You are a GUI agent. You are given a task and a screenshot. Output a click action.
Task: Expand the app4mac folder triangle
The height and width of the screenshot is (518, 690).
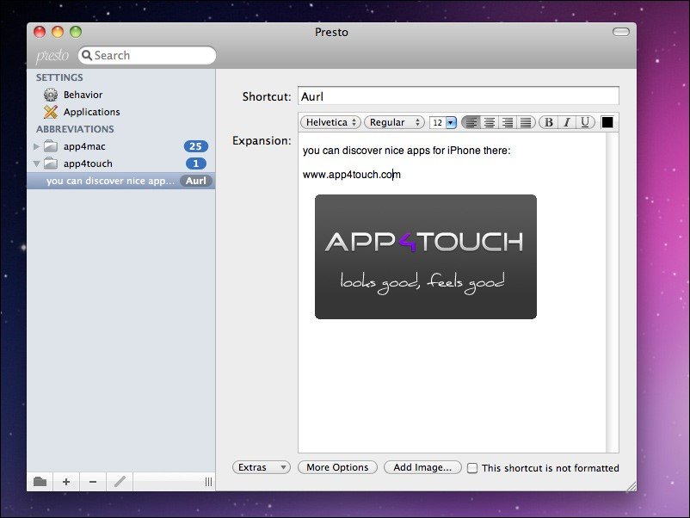pyautogui.click(x=36, y=146)
